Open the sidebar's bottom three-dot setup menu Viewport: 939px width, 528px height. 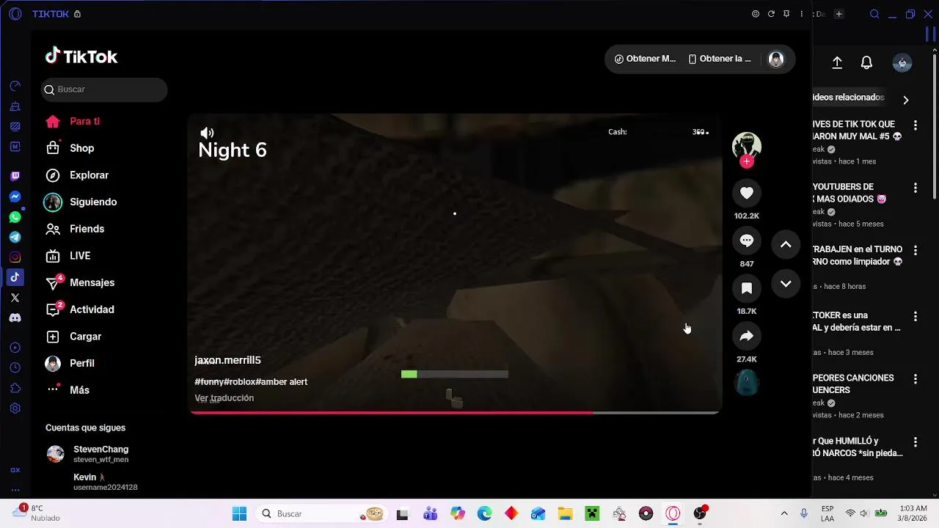click(x=15, y=490)
